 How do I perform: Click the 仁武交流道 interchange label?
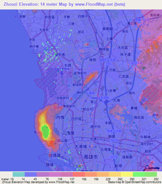click(135, 63)
